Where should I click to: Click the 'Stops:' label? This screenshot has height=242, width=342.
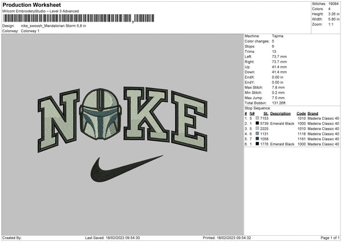pos(250,46)
